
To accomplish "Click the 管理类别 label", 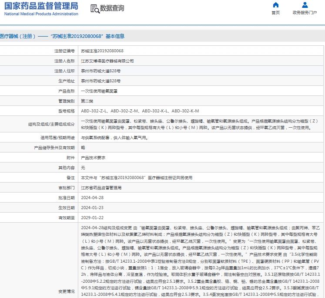I will 67,101.
